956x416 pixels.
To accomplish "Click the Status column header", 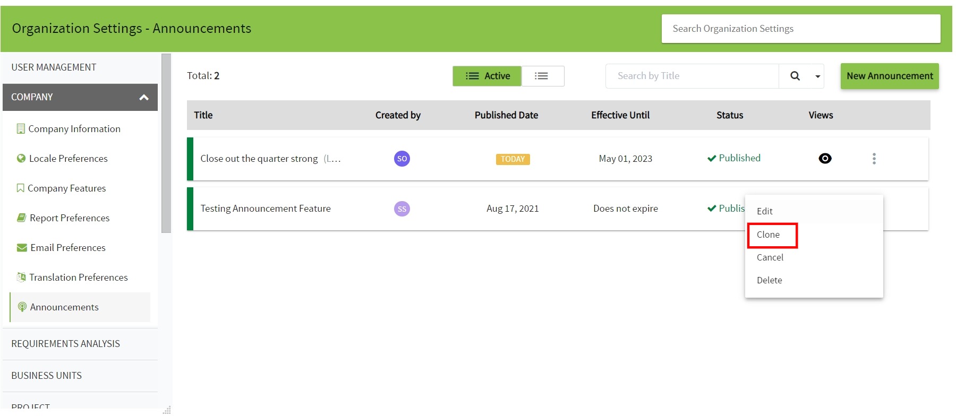I will (x=730, y=115).
